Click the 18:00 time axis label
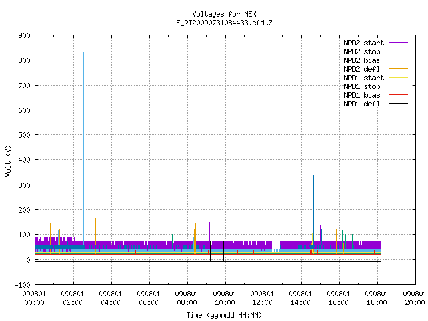This screenshot has width=428, height=321. click(x=377, y=302)
